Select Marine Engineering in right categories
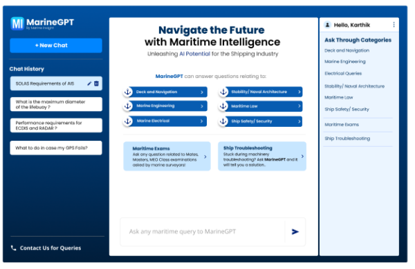This screenshot has width=415, height=269. pyautogui.click(x=345, y=61)
